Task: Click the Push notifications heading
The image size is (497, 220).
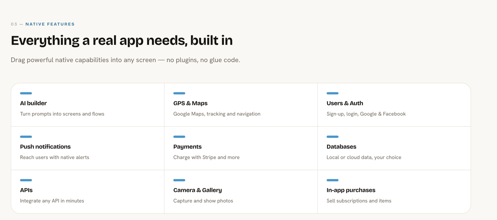Action: 45,147
